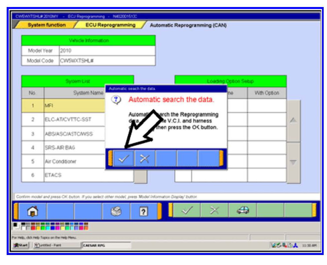Confirm the dialog with the checkmark OK button
Viewport: 327px width, 265px height.
tap(124, 159)
